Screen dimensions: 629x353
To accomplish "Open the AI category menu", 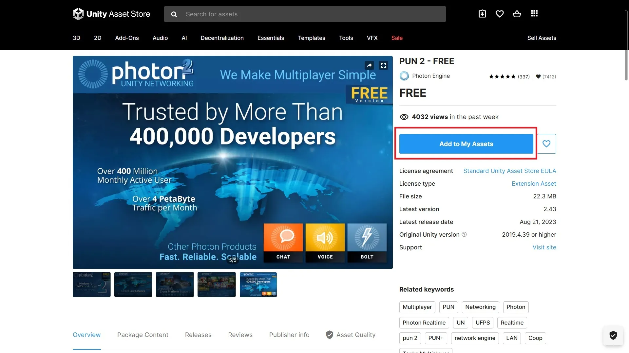I will tap(184, 38).
